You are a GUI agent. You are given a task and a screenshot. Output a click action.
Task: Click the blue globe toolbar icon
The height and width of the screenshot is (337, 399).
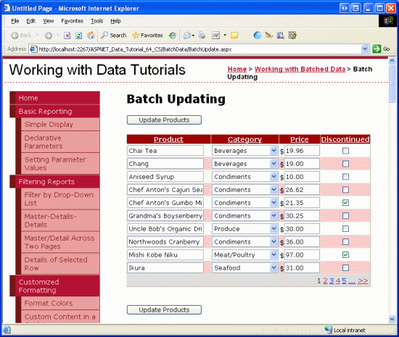(x=258, y=35)
